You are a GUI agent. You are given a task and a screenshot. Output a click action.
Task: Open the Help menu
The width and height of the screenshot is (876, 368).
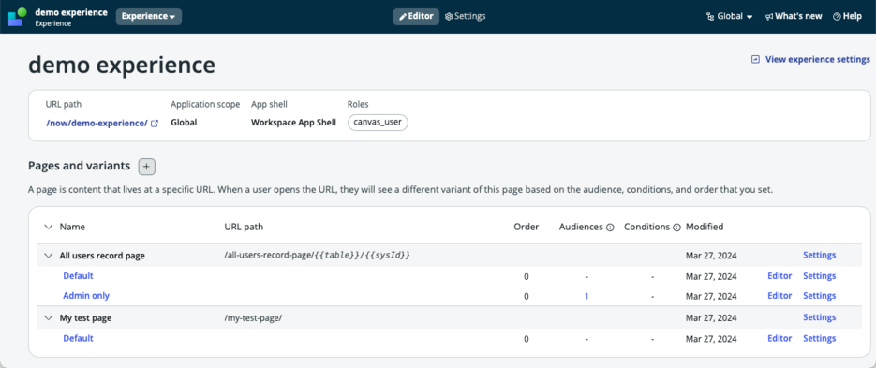[847, 16]
